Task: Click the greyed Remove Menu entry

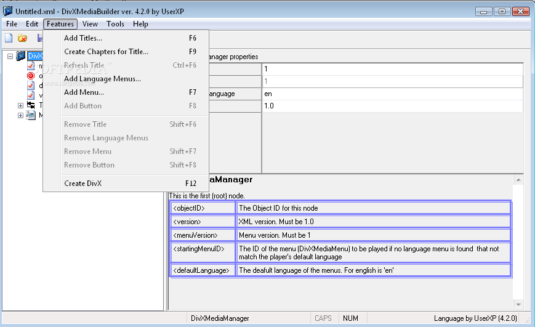Action: (126, 151)
